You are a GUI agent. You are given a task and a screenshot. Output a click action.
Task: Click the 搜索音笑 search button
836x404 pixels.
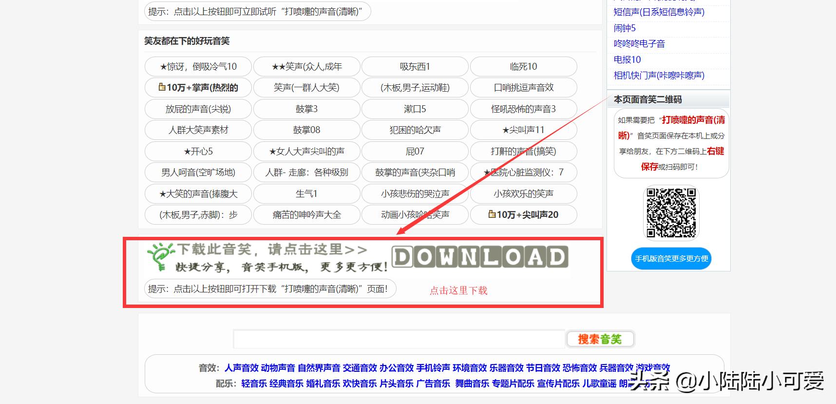[x=600, y=339]
